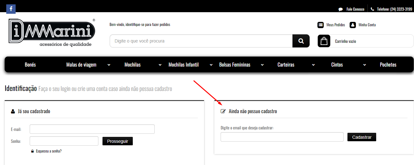This screenshot has height=165, width=414.
Task: Click the Meus Pedidos list icon
Action: coord(321,25)
